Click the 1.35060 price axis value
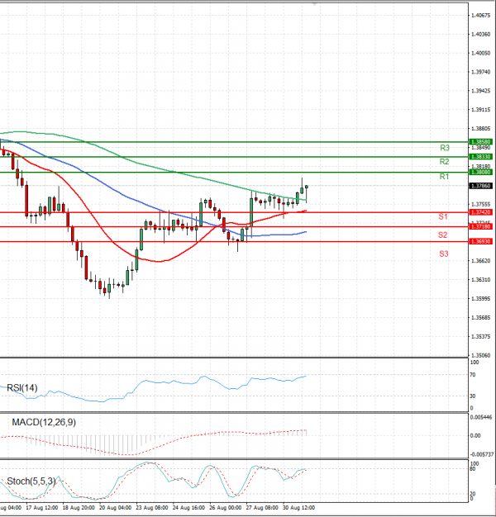496x517 pixels. (x=481, y=355)
